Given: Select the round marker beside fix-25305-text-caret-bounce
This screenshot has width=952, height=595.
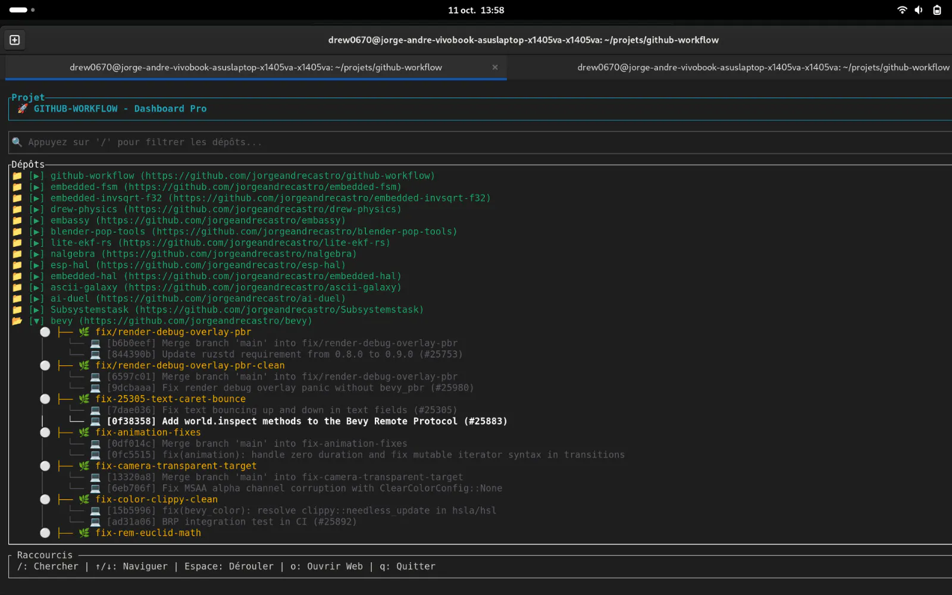Looking at the screenshot, I should [x=45, y=399].
